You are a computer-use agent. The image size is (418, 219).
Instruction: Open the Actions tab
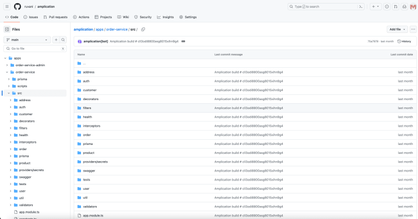tap(82, 17)
